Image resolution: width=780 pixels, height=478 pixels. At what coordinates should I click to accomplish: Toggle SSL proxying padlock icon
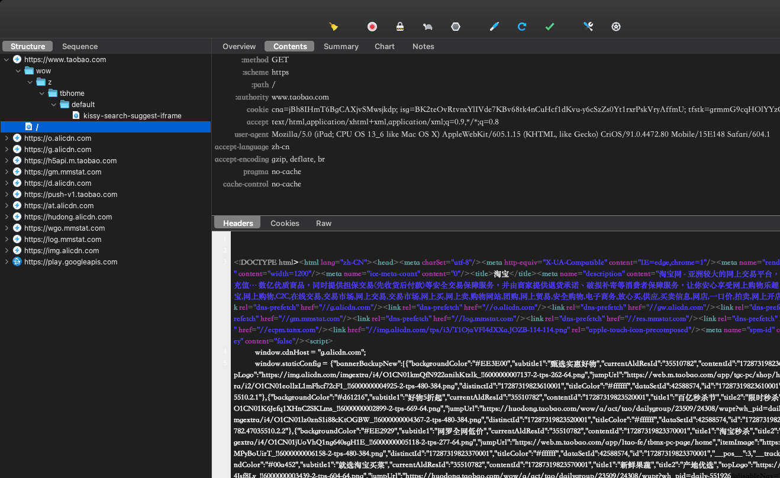[400, 27]
